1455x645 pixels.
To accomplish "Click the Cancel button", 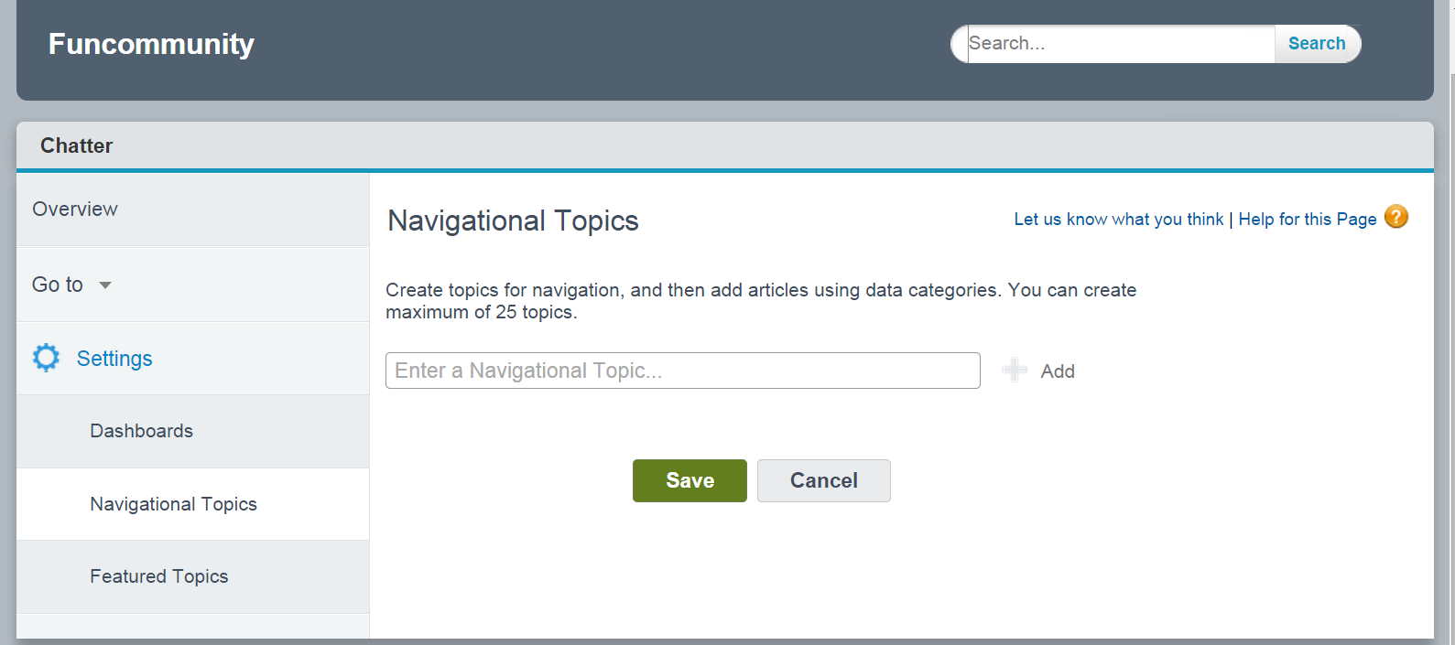I will coord(823,480).
